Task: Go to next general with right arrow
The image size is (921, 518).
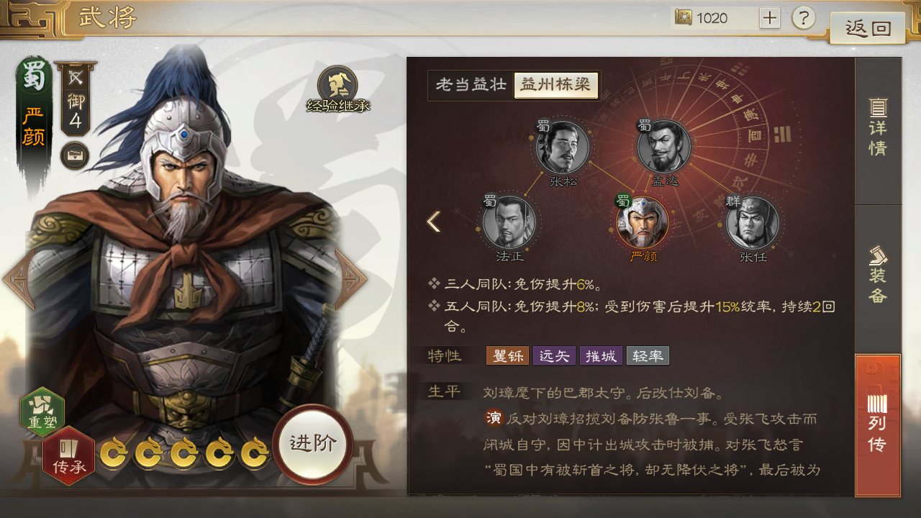Action: click(x=352, y=280)
